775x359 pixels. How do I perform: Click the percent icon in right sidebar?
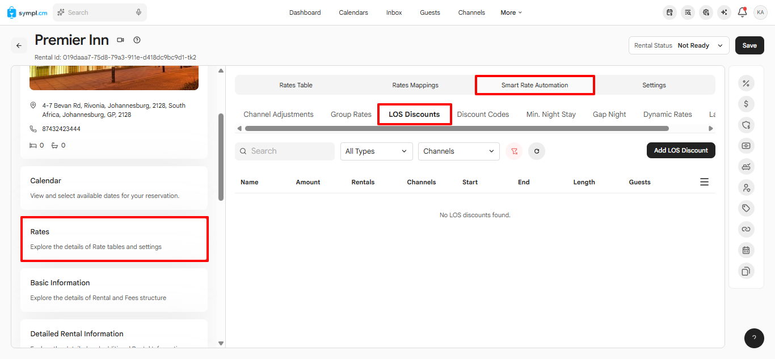[745, 83]
